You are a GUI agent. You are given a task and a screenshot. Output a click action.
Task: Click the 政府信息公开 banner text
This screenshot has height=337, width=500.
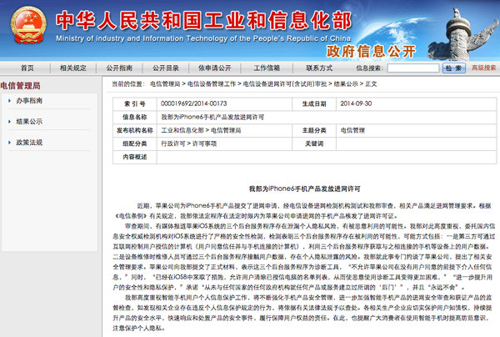(x=371, y=51)
